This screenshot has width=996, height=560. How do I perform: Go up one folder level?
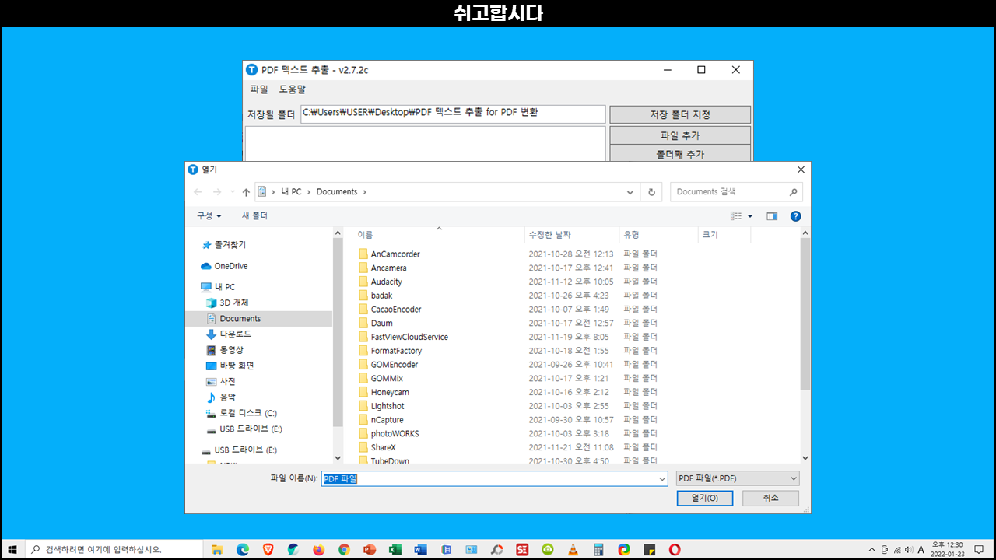246,192
